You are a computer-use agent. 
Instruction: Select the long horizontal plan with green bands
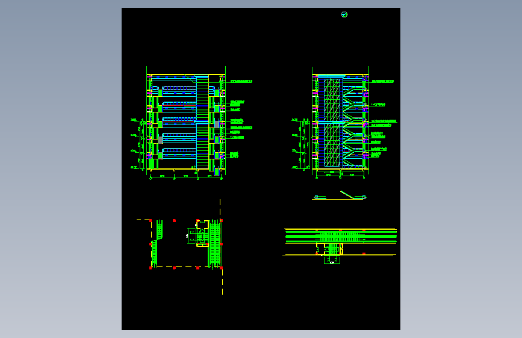point(340,246)
